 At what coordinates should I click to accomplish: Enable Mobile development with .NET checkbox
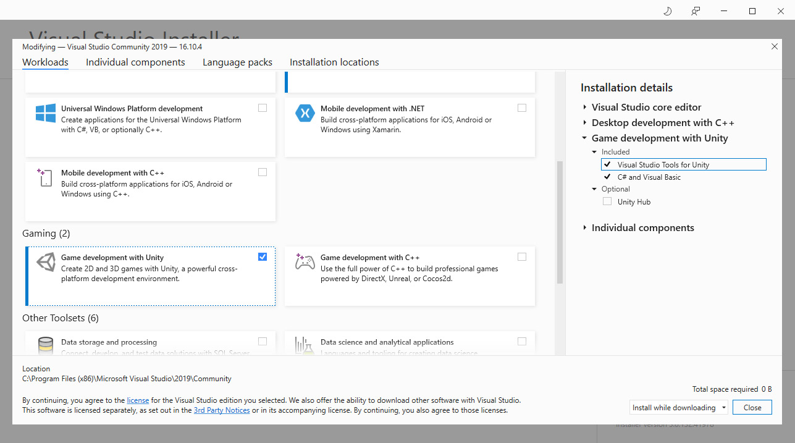click(522, 108)
